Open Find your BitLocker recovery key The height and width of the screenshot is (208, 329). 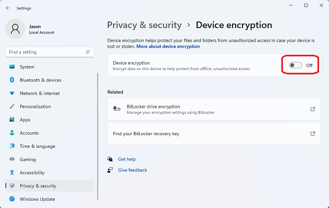tap(214, 134)
